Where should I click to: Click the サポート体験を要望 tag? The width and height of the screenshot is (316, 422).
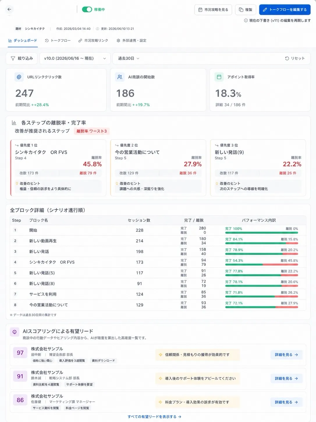coord(79,384)
